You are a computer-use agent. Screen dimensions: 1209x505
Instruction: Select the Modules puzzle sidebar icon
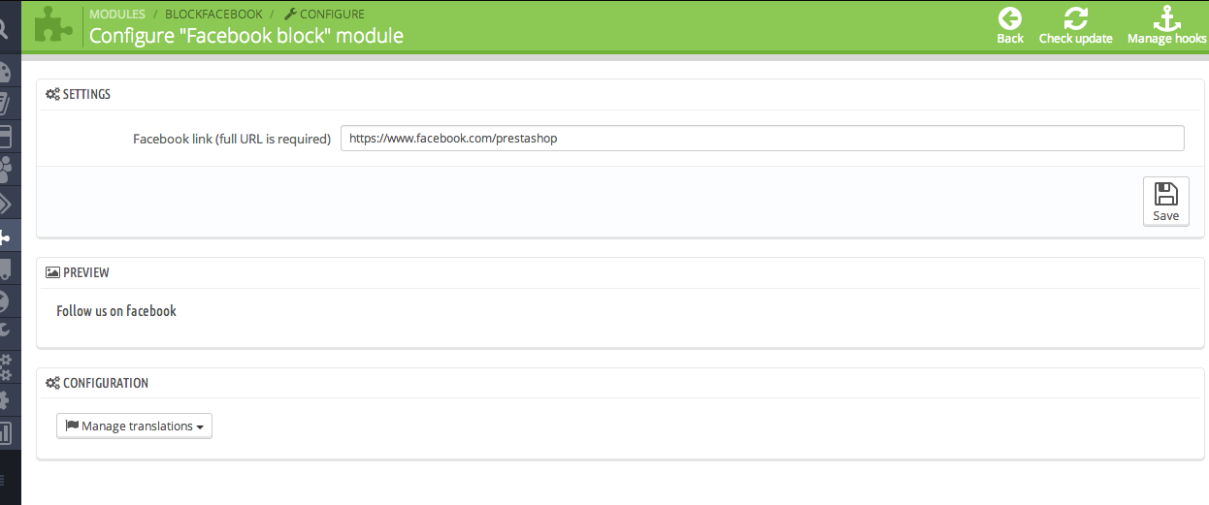coord(5,236)
